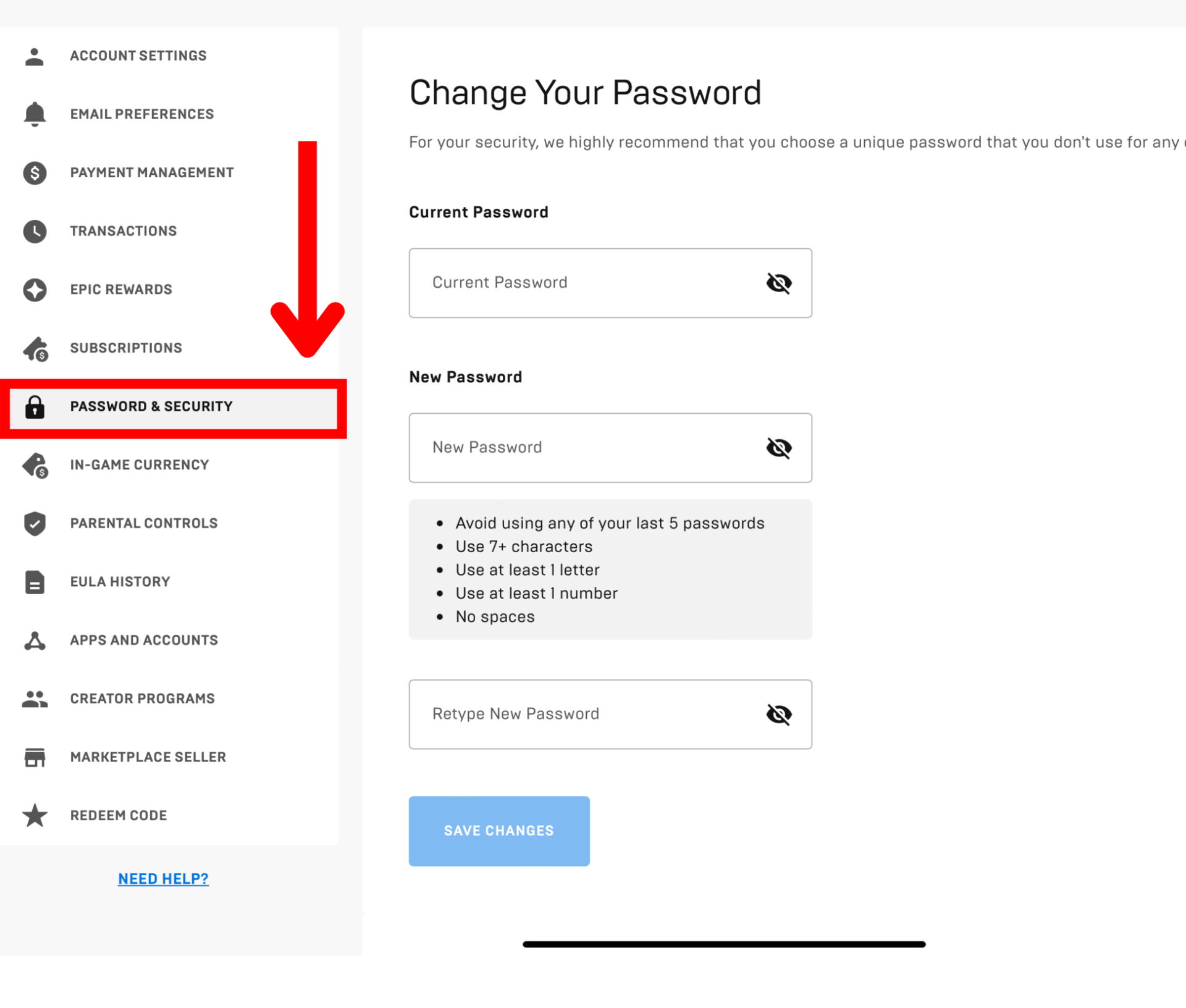The image size is (1186, 1008).
Task: Show the Current Password text
Action: 778,283
